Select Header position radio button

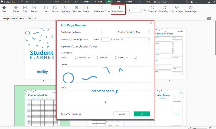click(71, 39)
